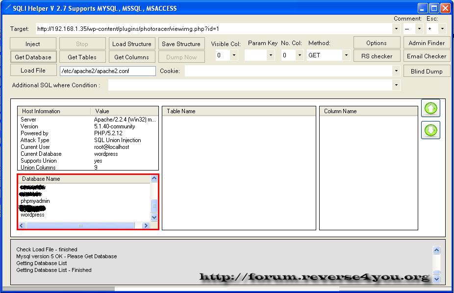Viewport: 454px width, 293px height.
Task: Start Blind Dump
Action: (x=427, y=71)
